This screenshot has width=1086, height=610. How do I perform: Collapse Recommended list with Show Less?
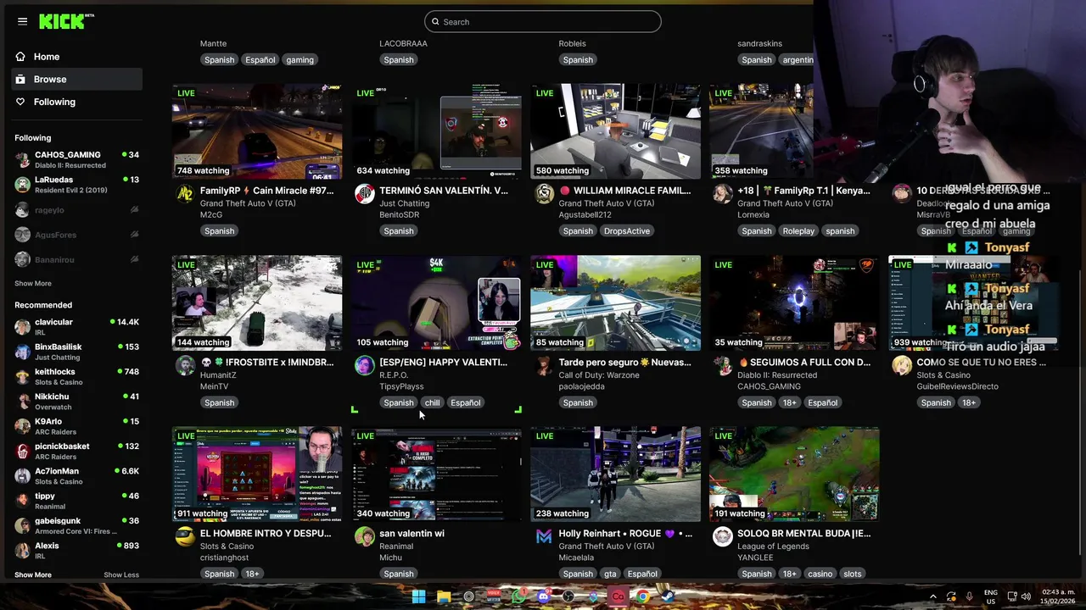click(121, 575)
